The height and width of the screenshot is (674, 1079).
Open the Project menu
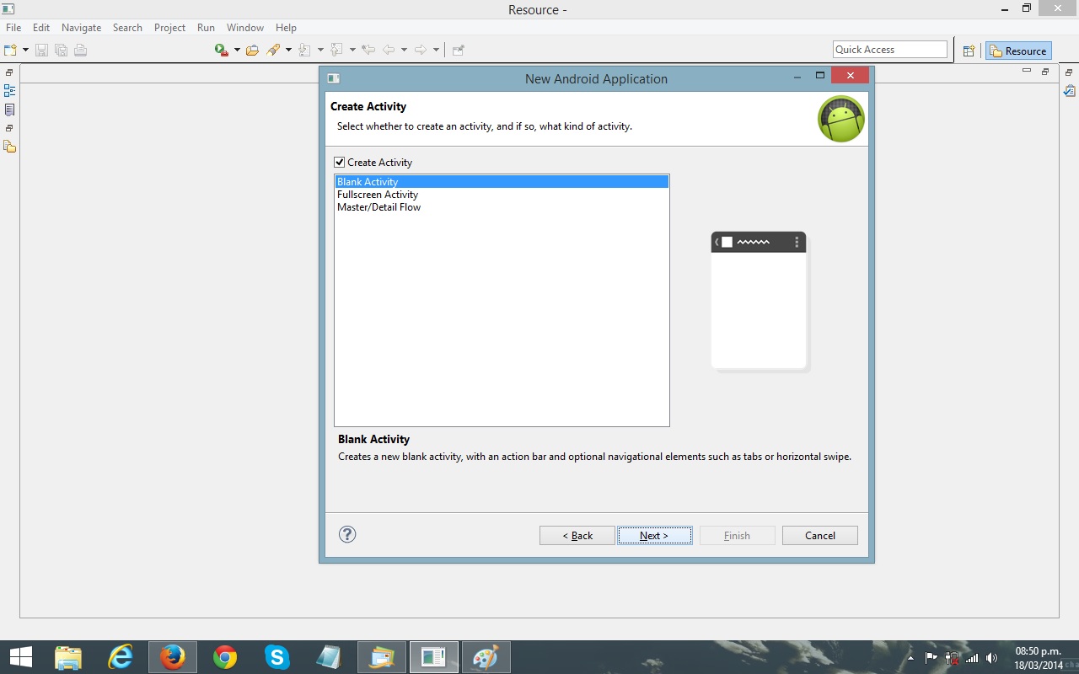click(x=169, y=28)
